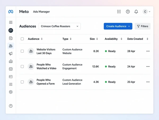Select the People Who Opened a Form checkbox

tap(22, 82)
